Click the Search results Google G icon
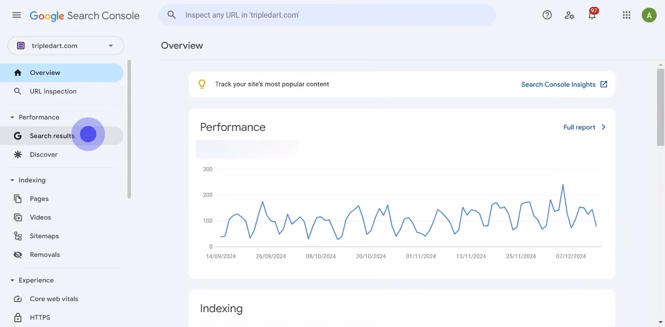Viewport: 665px width, 327px height. pyautogui.click(x=17, y=136)
